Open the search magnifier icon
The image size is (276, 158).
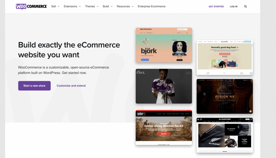point(245,6)
